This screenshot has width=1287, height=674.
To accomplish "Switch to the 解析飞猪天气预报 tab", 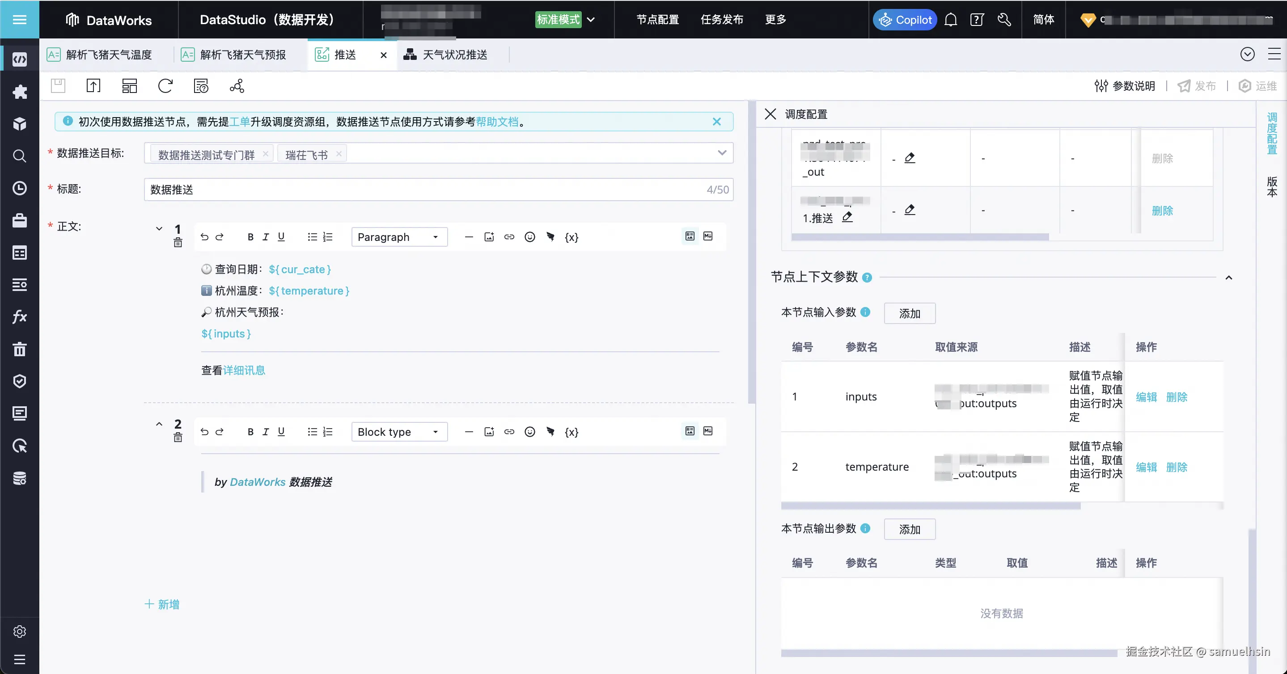I will click(x=242, y=55).
